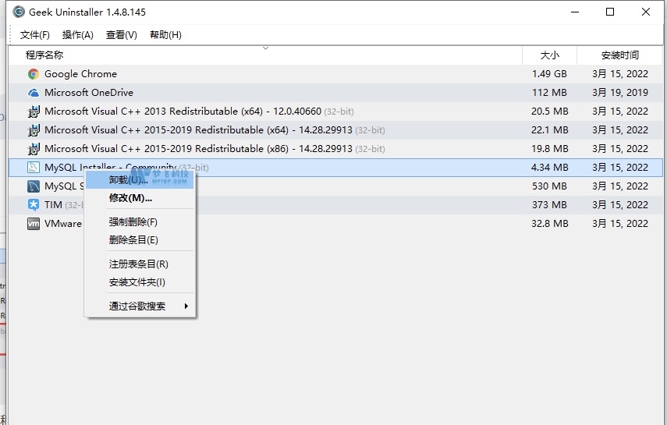Click the 32.8 MB size value
This screenshot has width=667, height=425.
pyautogui.click(x=550, y=224)
